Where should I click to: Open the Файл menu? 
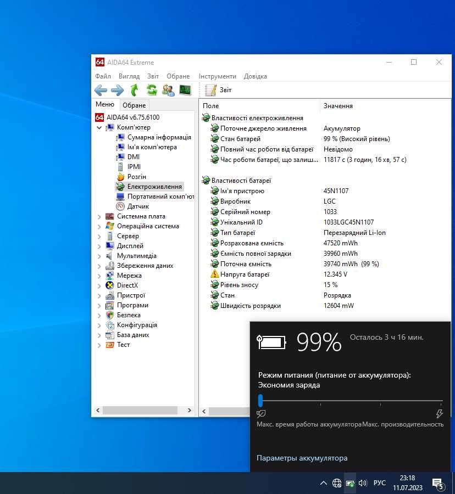pyautogui.click(x=103, y=76)
